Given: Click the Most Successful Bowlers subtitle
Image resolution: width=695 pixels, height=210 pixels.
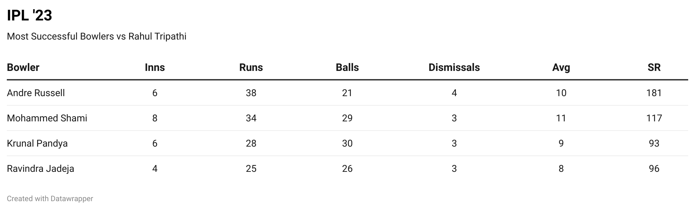Looking at the screenshot, I should click(x=96, y=36).
